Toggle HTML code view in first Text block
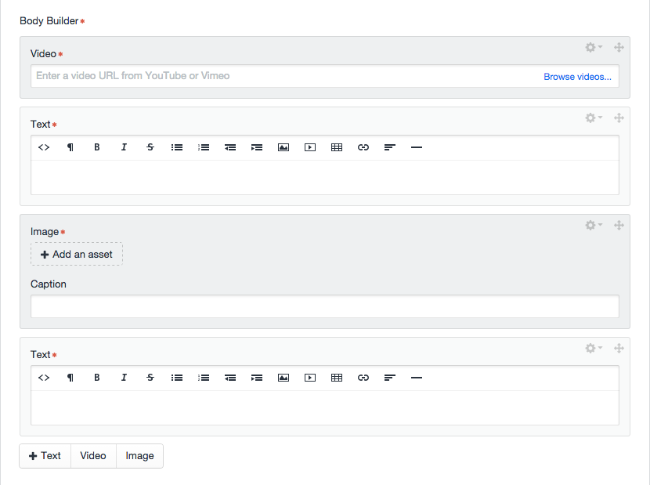650x485 pixels. 44,147
